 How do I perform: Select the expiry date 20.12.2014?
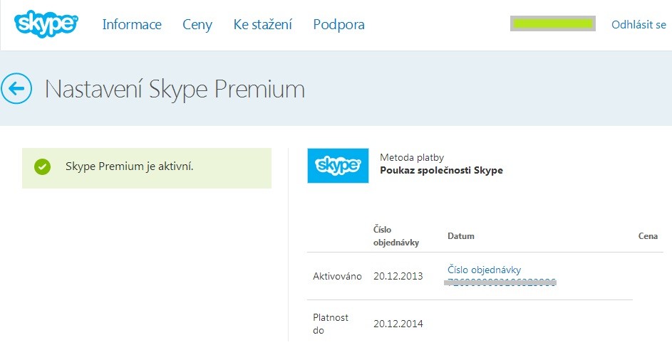(x=398, y=324)
